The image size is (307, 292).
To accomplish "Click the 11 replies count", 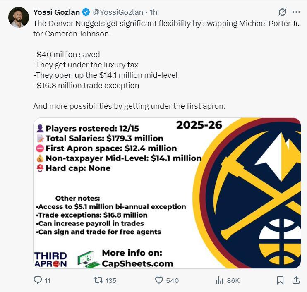I will [x=47, y=280].
